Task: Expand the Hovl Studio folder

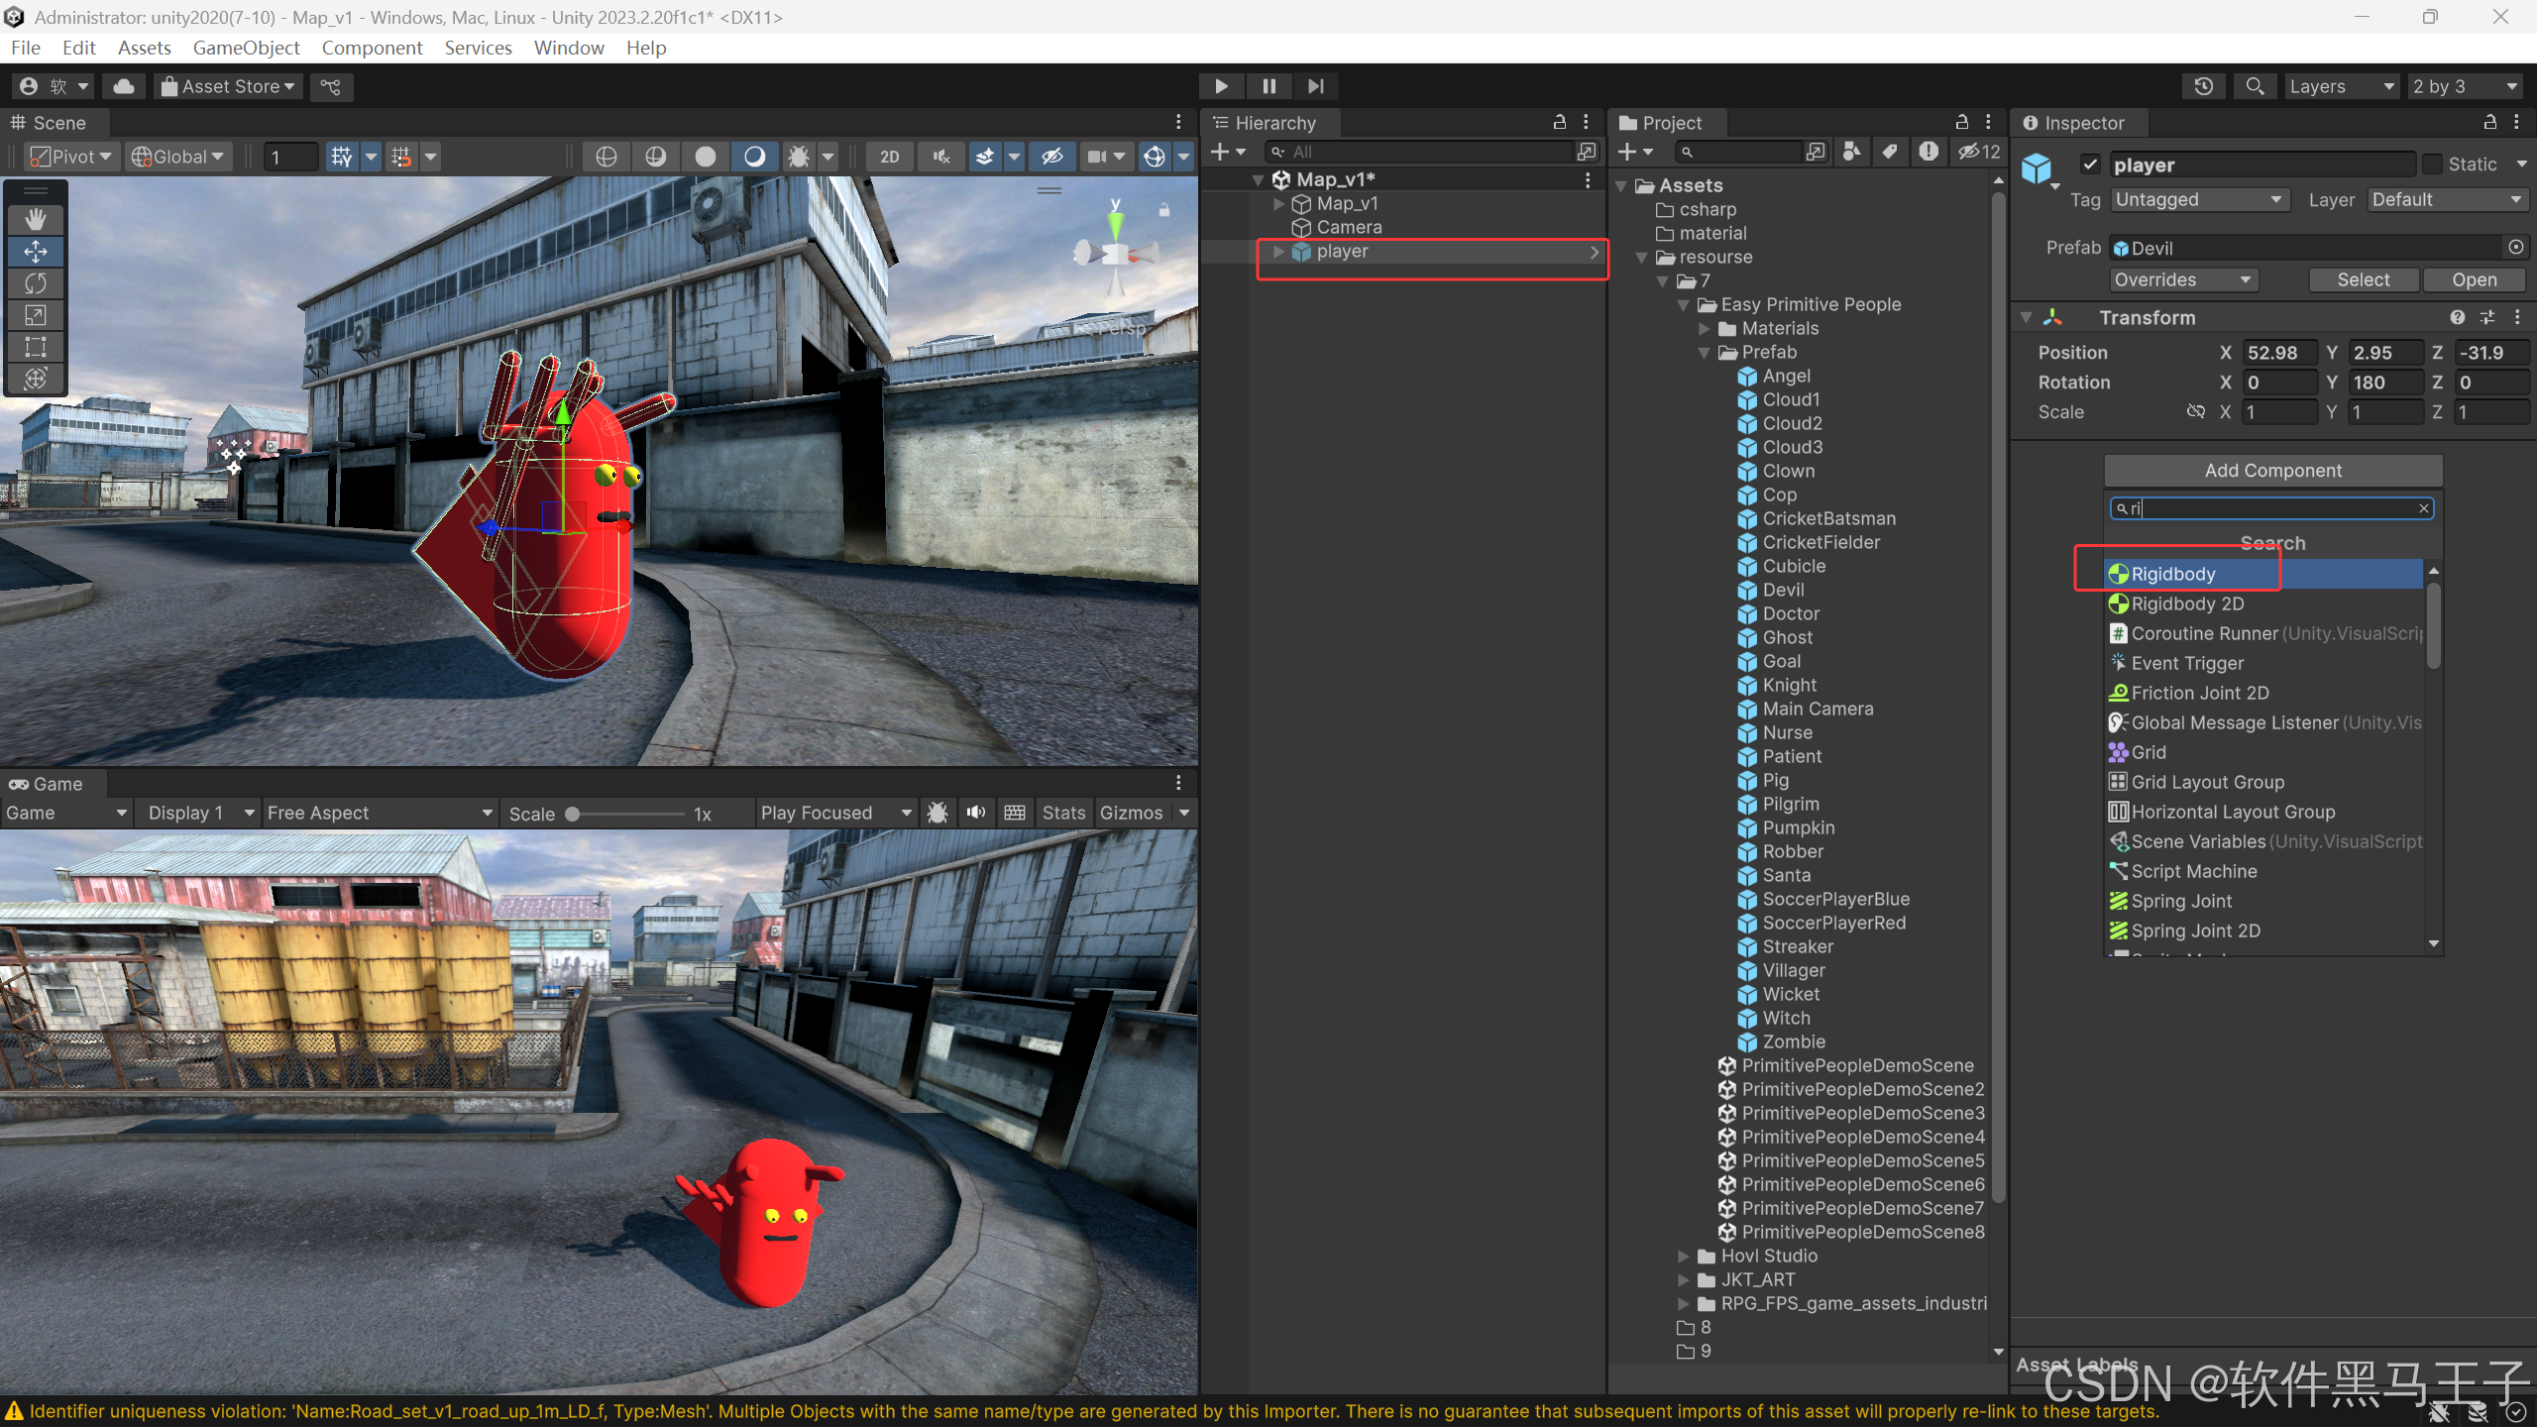Action: [1683, 1256]
